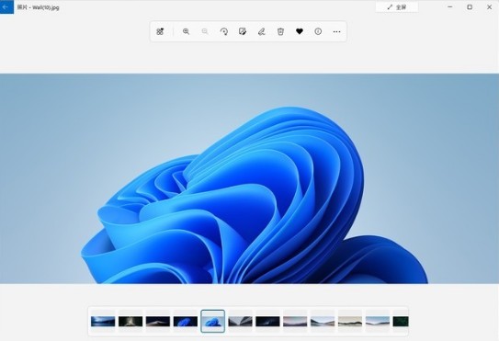This screenshot has height=341, width=499.
Task: Open the three-dot more options menu
Action: [x=336, y=31]
